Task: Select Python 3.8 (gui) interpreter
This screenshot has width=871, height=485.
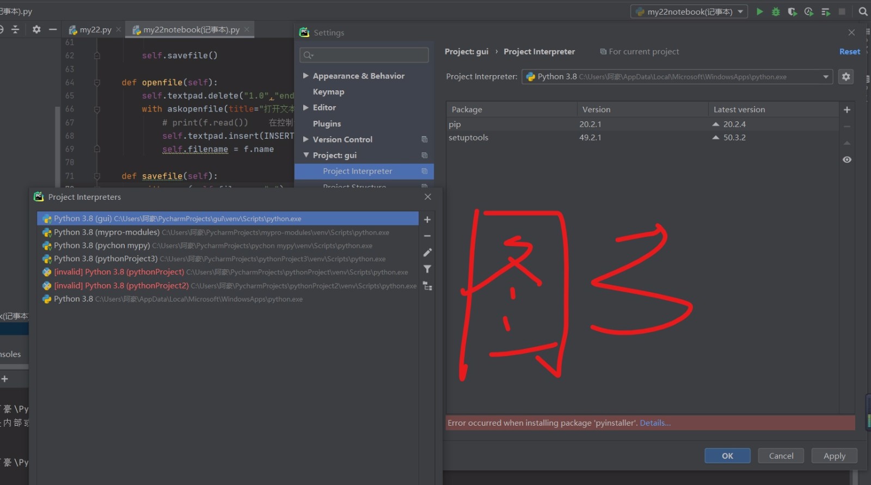Action: (228, 218)
